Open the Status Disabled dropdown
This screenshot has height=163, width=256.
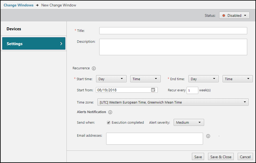234,15
